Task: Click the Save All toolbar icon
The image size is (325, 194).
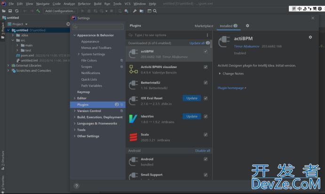Action: 10,11
